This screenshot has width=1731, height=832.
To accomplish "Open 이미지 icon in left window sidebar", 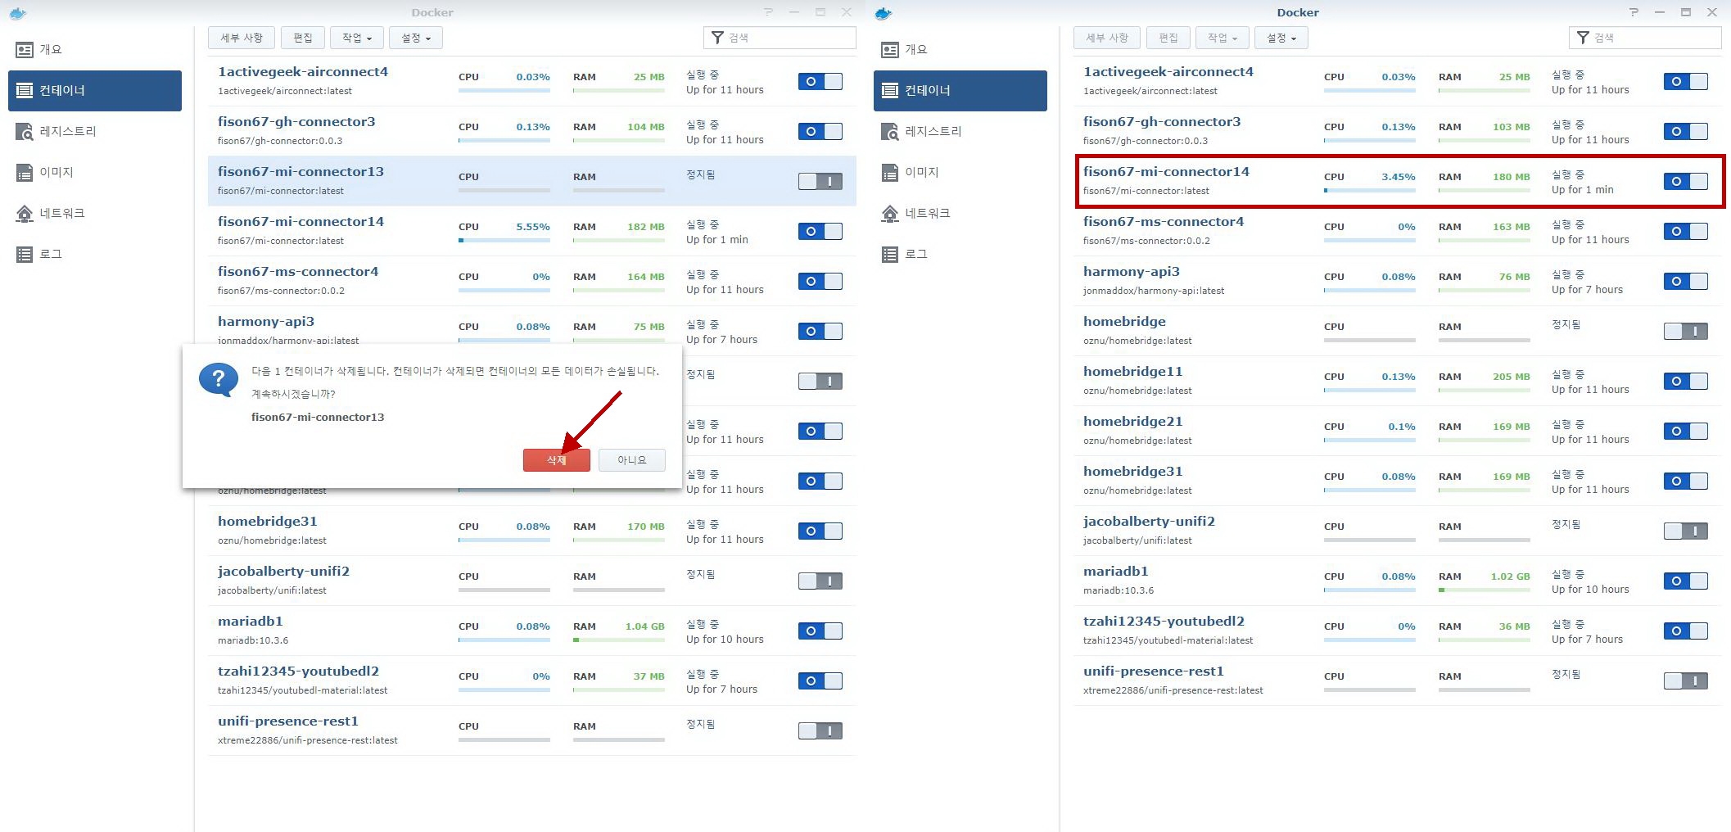I will click(x=25, y=173).
